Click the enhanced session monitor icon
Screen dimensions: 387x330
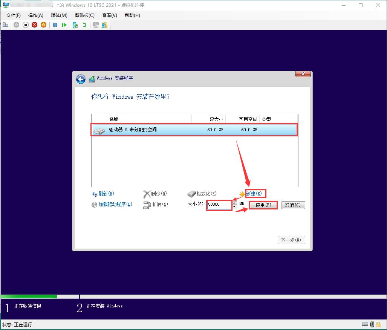[x=96, y=25]
